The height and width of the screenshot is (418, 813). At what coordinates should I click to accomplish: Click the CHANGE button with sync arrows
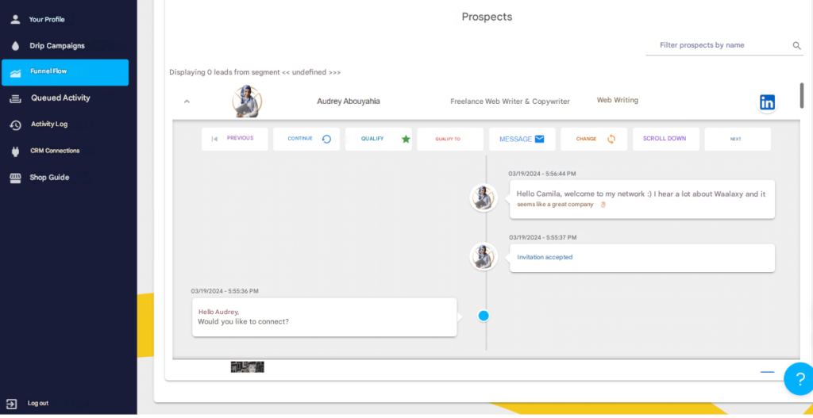(x=594, y=139)
